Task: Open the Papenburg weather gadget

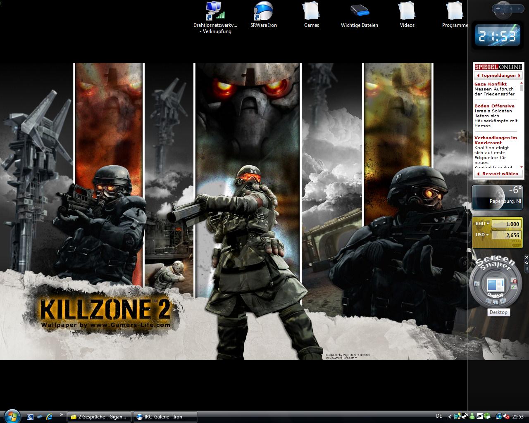Action: [498, 197]
